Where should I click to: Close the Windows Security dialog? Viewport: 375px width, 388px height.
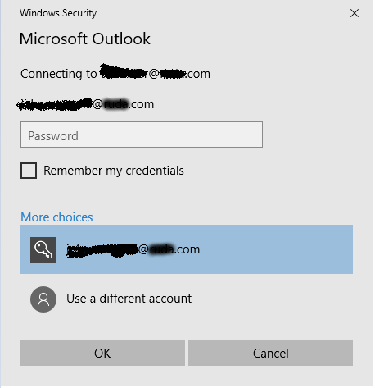[x=355, y=13]
